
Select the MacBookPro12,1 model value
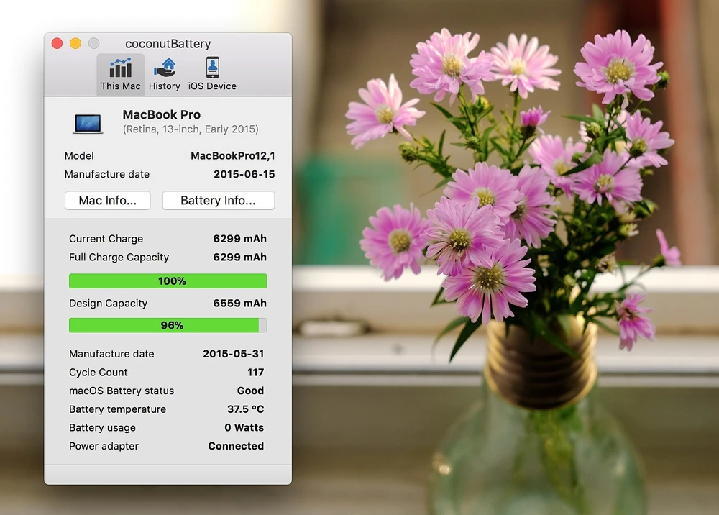click(232, 156)
